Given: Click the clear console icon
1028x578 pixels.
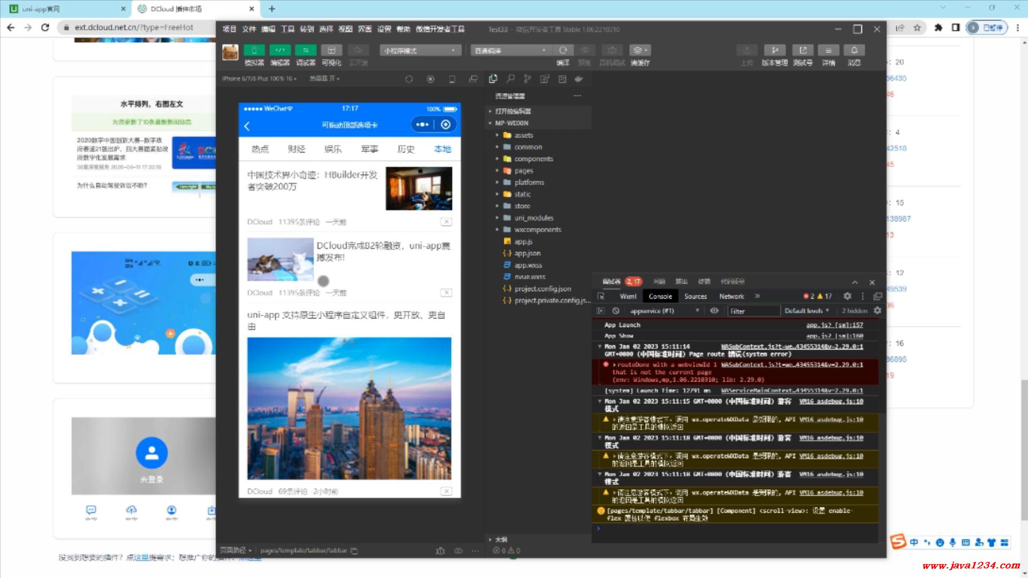Looking at the screenshot, I should [616, 310].
